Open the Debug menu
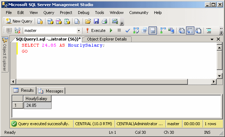Viewport: 225px width, 137px height. coord(84,13)
